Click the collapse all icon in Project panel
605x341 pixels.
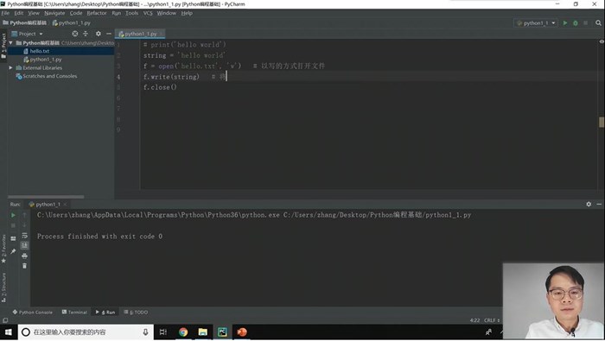86,34
